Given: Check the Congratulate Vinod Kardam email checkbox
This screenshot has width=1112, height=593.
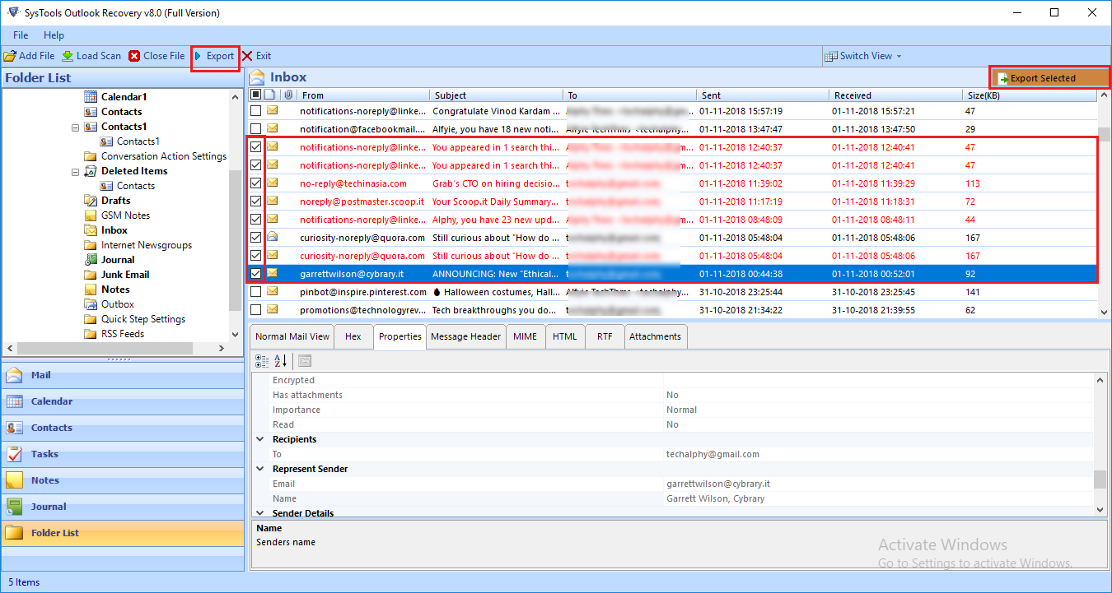Looking at the screenshot, I should pyautogui.click(x=256, y=111).
